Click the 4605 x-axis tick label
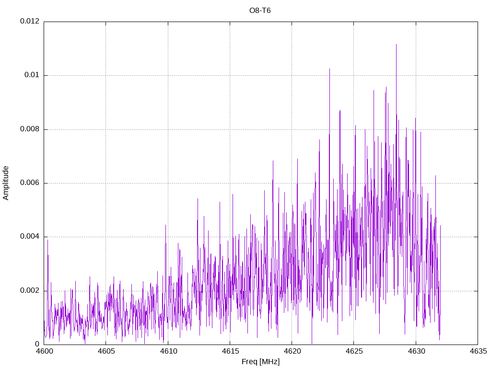491x368 pixels. [106, 351]
